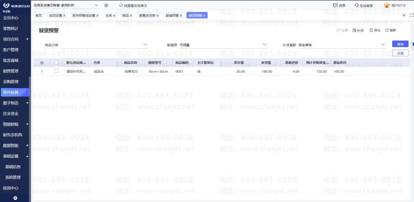This screenshot has height=202, width=414.
Task: Close all tabs with the X icon
Action: click(x=404, y=15)
